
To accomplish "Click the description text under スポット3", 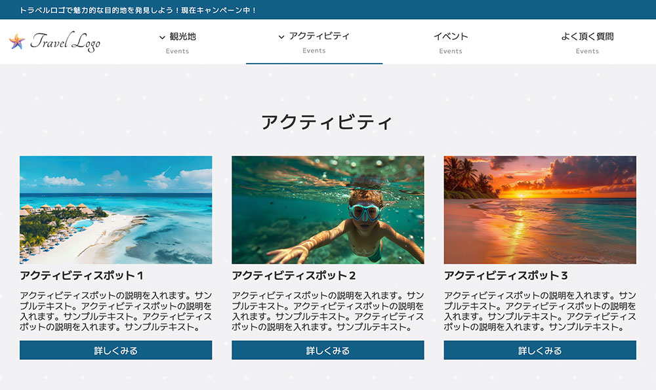I will click(x=540, y=311).
